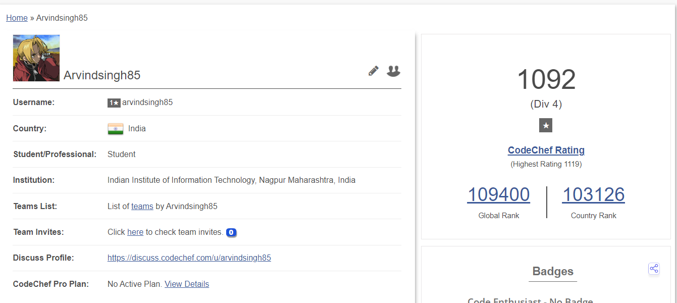677x303 pixels.
Task: Click the Teams List: label
Action: (35, 206)
